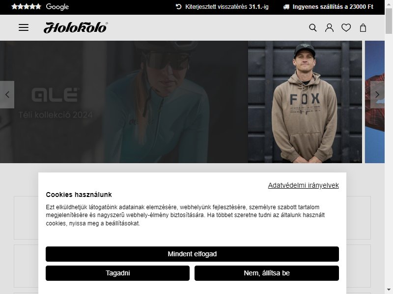Screen dimensions: 393x294
Task: Click the Google five-star rating
Action: click(x=40, y=7)
